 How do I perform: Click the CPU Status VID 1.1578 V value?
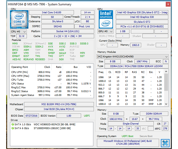pyautogui.click(x=86, y=84)
